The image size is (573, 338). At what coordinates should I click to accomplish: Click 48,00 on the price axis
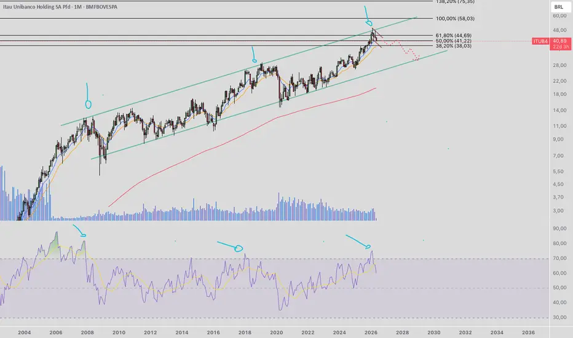(x=559, y=30)
